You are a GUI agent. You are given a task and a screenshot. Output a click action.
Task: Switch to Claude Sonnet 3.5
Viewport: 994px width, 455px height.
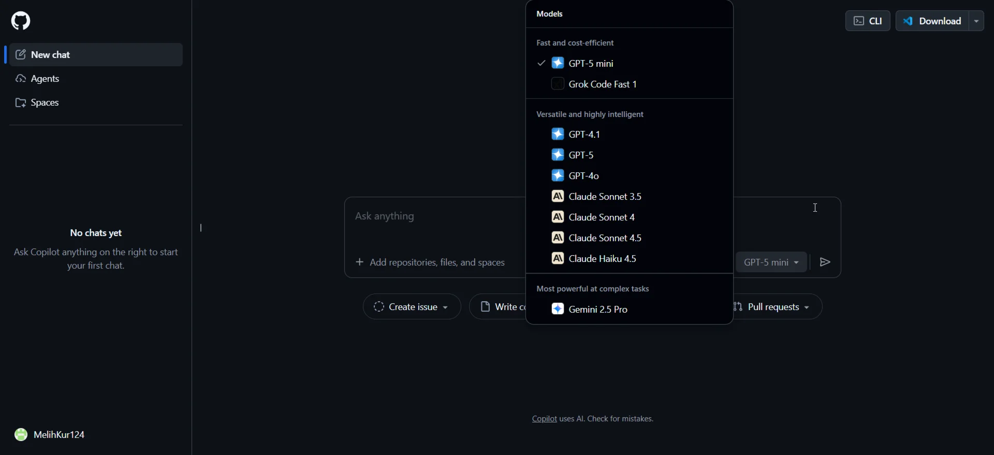click(x=630, y=196)
